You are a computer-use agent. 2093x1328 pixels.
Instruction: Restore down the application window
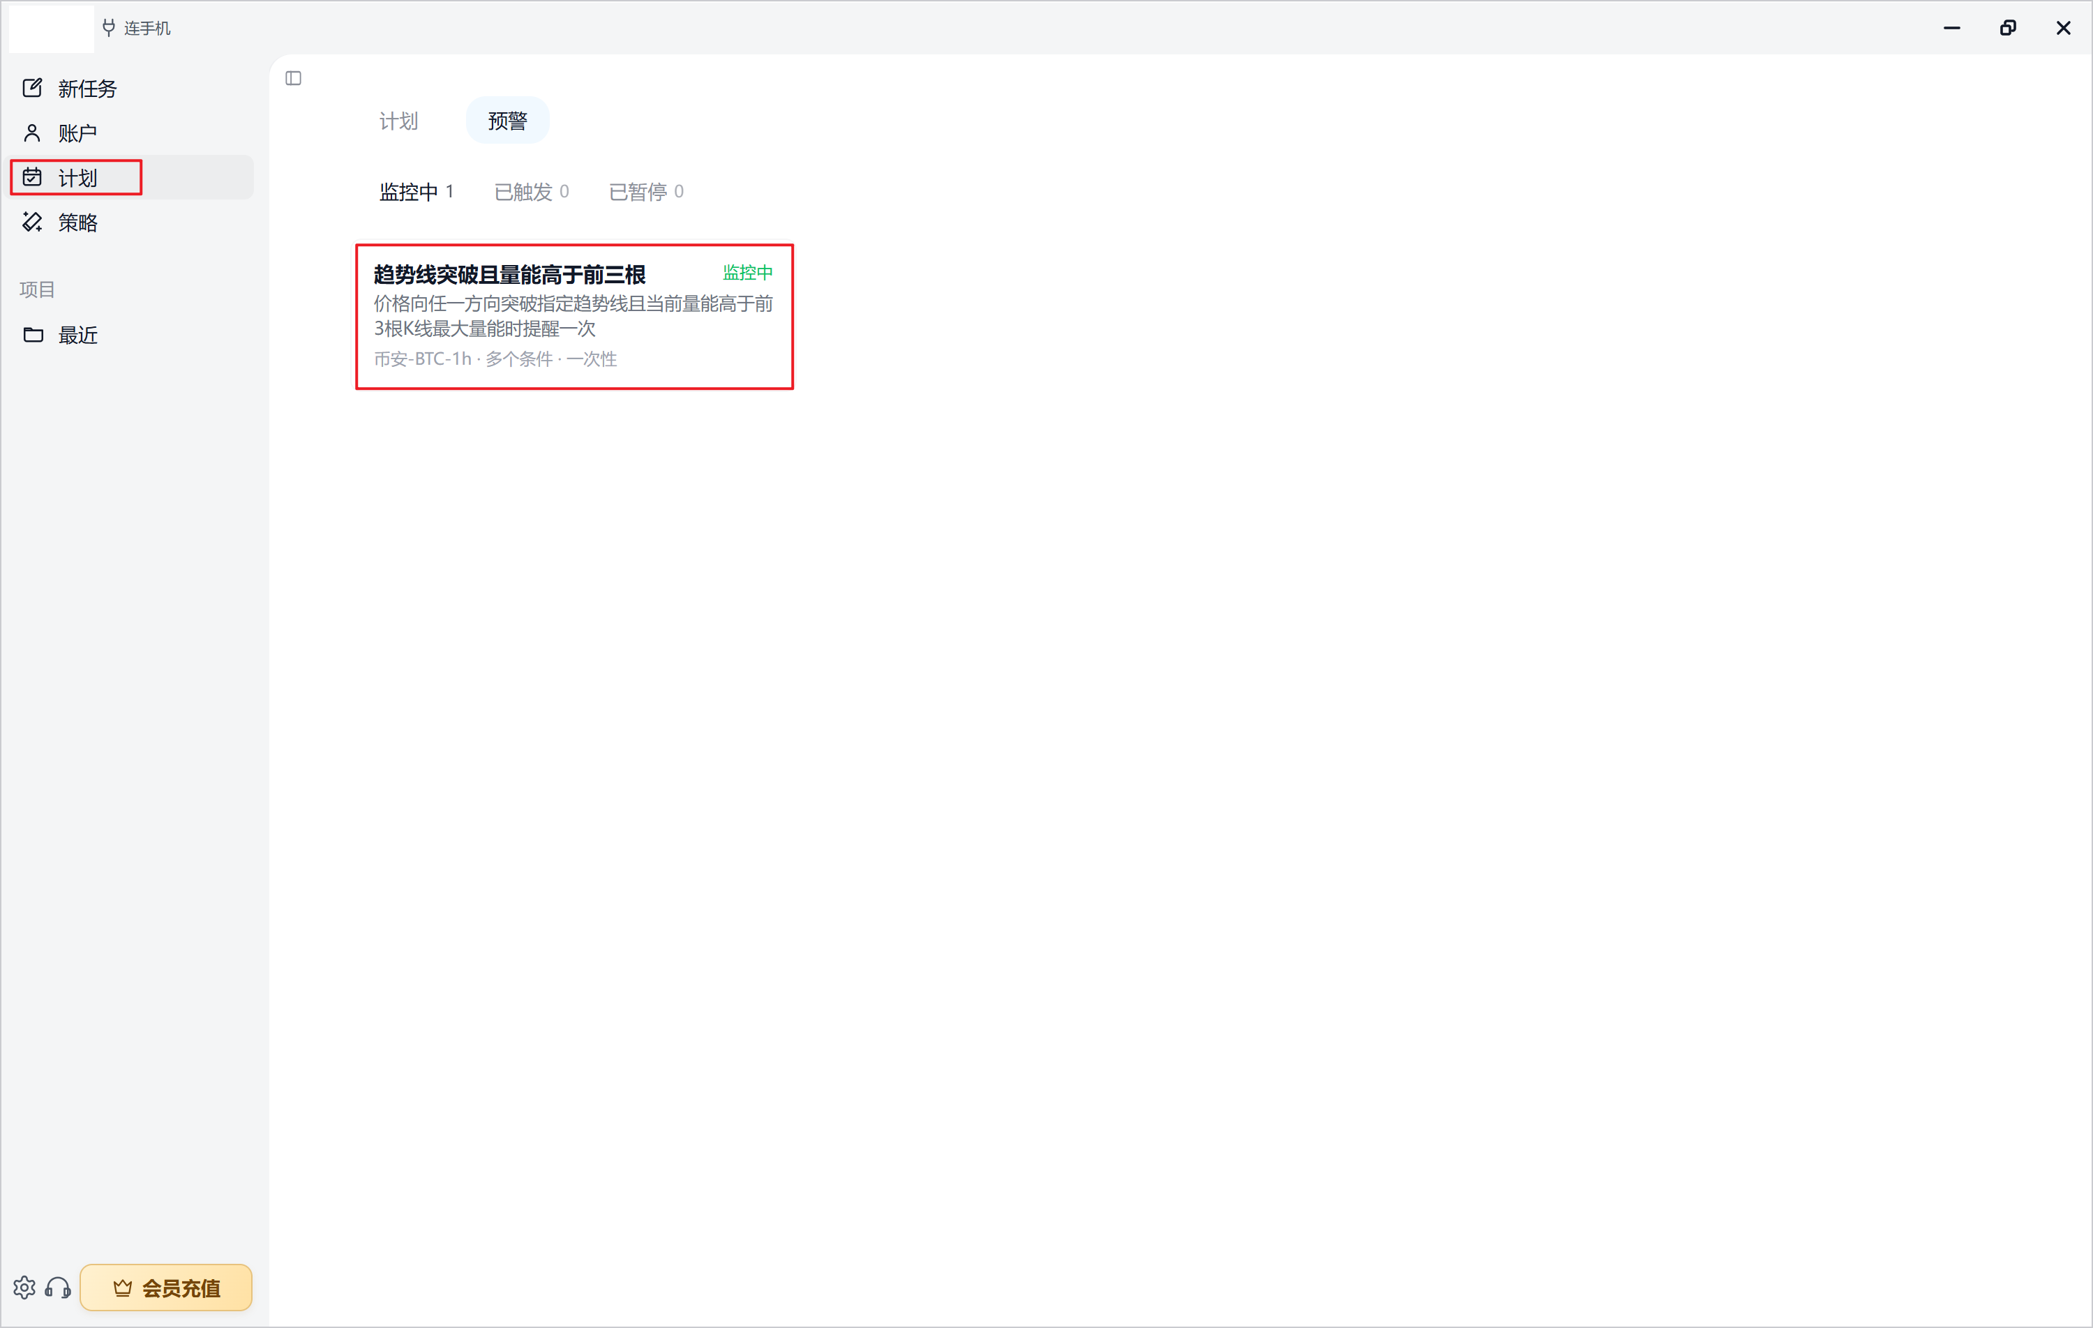[2008, 28]
